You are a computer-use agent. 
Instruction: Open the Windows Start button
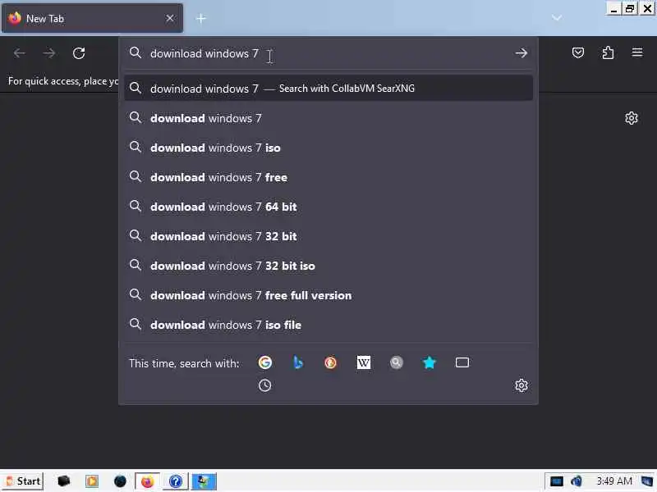coord(23,481)
